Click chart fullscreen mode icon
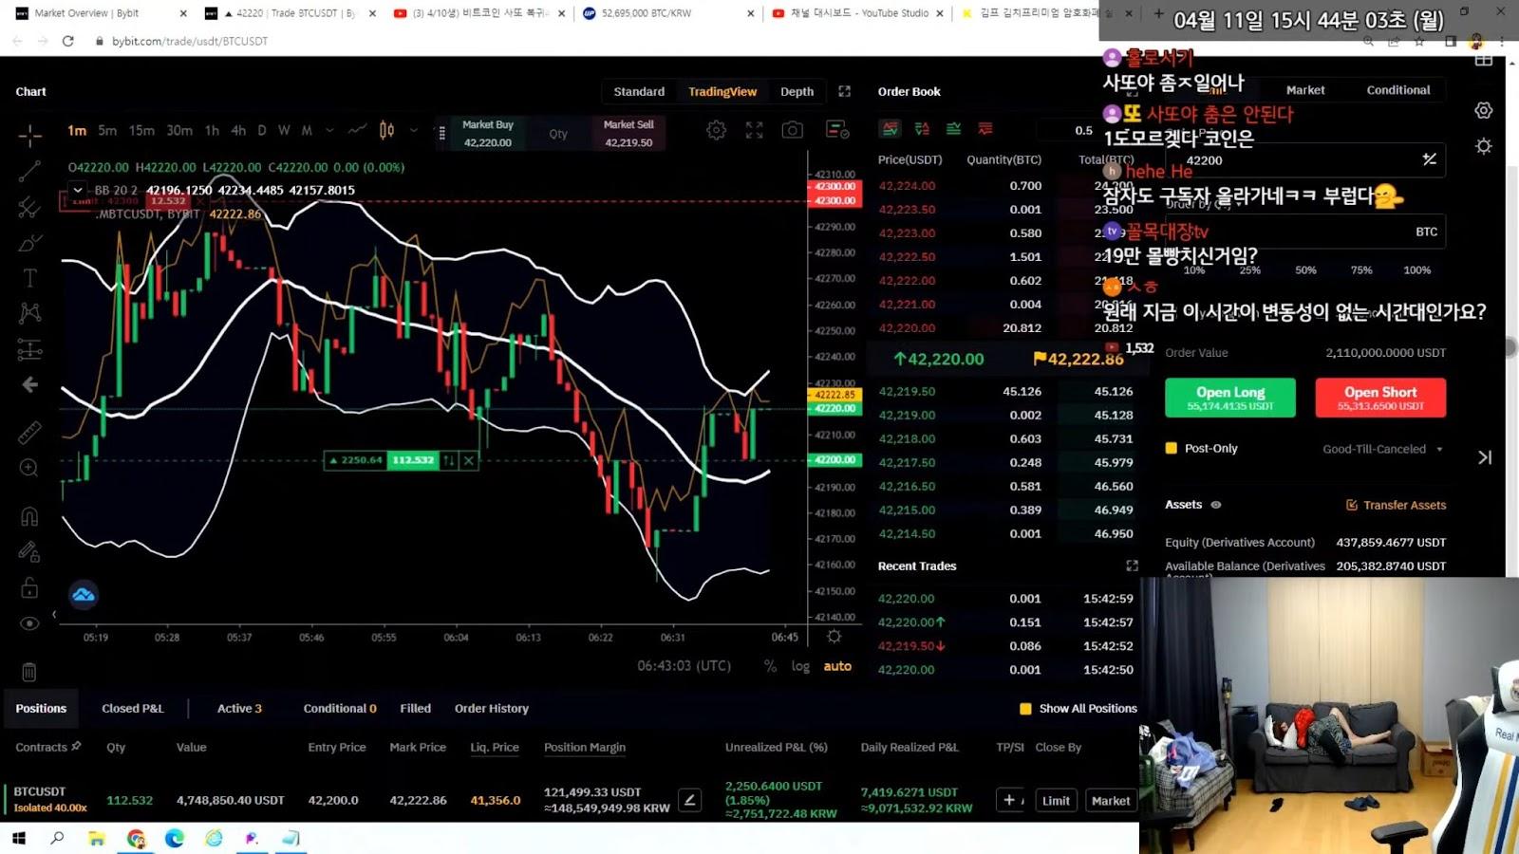This screenshot has width=1519, height=854. pyautogui.click(x=754, y=130)
